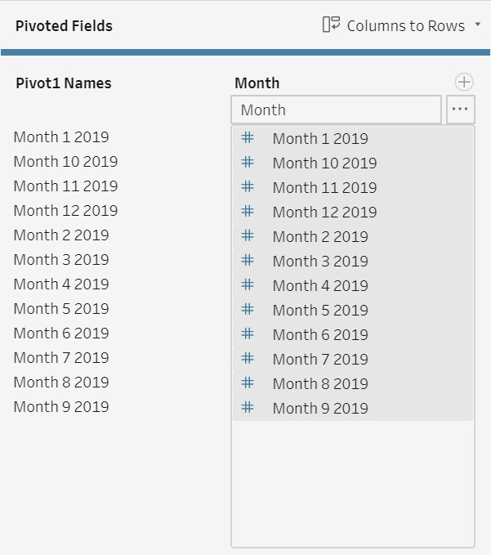Click the number type icon for Month 10 2019
491x555 pixels.
click(x=248, y=163)
